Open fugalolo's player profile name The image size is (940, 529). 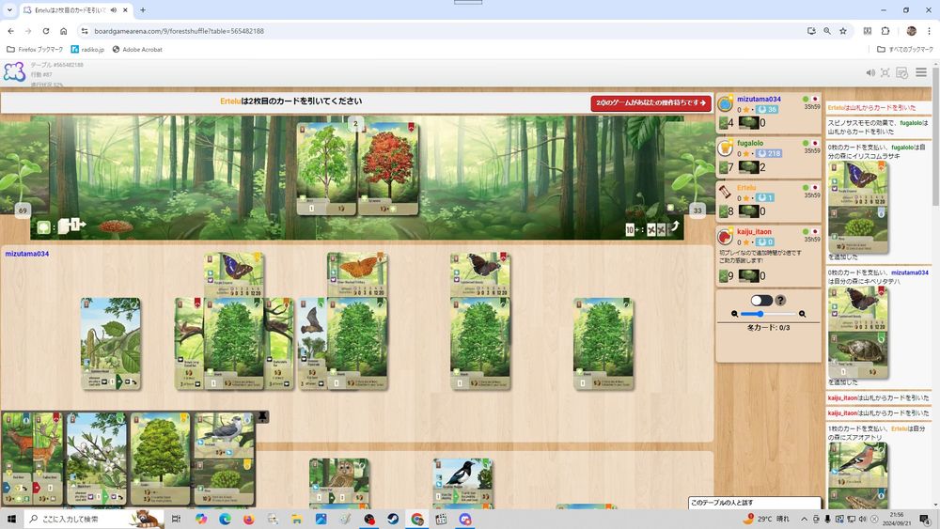pyautogui.click(x=750, y=143)
